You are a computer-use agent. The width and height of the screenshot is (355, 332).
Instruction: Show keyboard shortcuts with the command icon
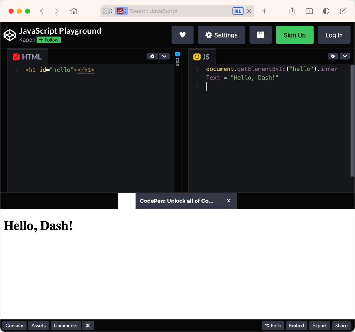(88, 326)
